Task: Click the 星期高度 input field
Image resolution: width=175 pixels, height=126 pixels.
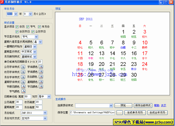Action: click(19, 107)
